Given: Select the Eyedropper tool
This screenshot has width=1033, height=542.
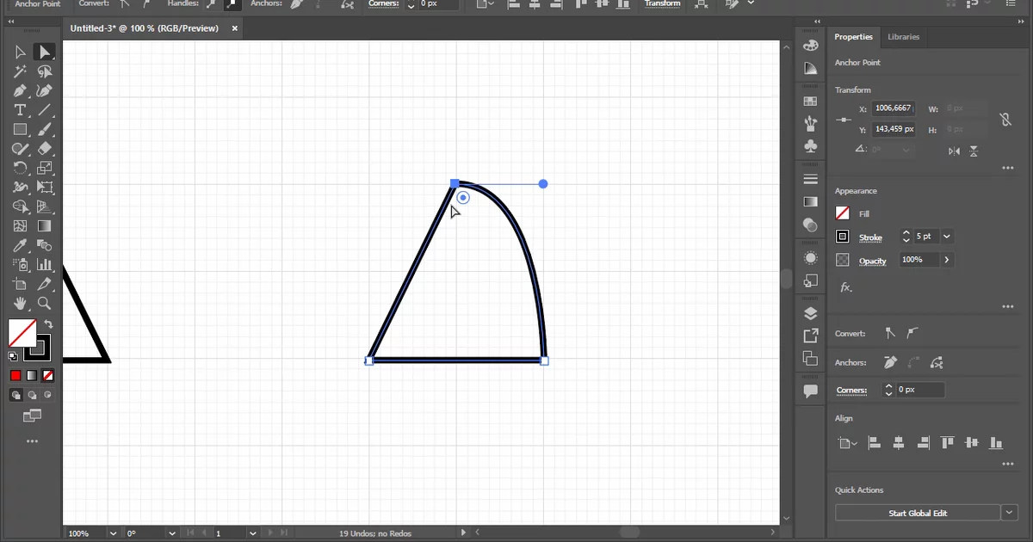Looking at the screenshot, I should [20, 245].
